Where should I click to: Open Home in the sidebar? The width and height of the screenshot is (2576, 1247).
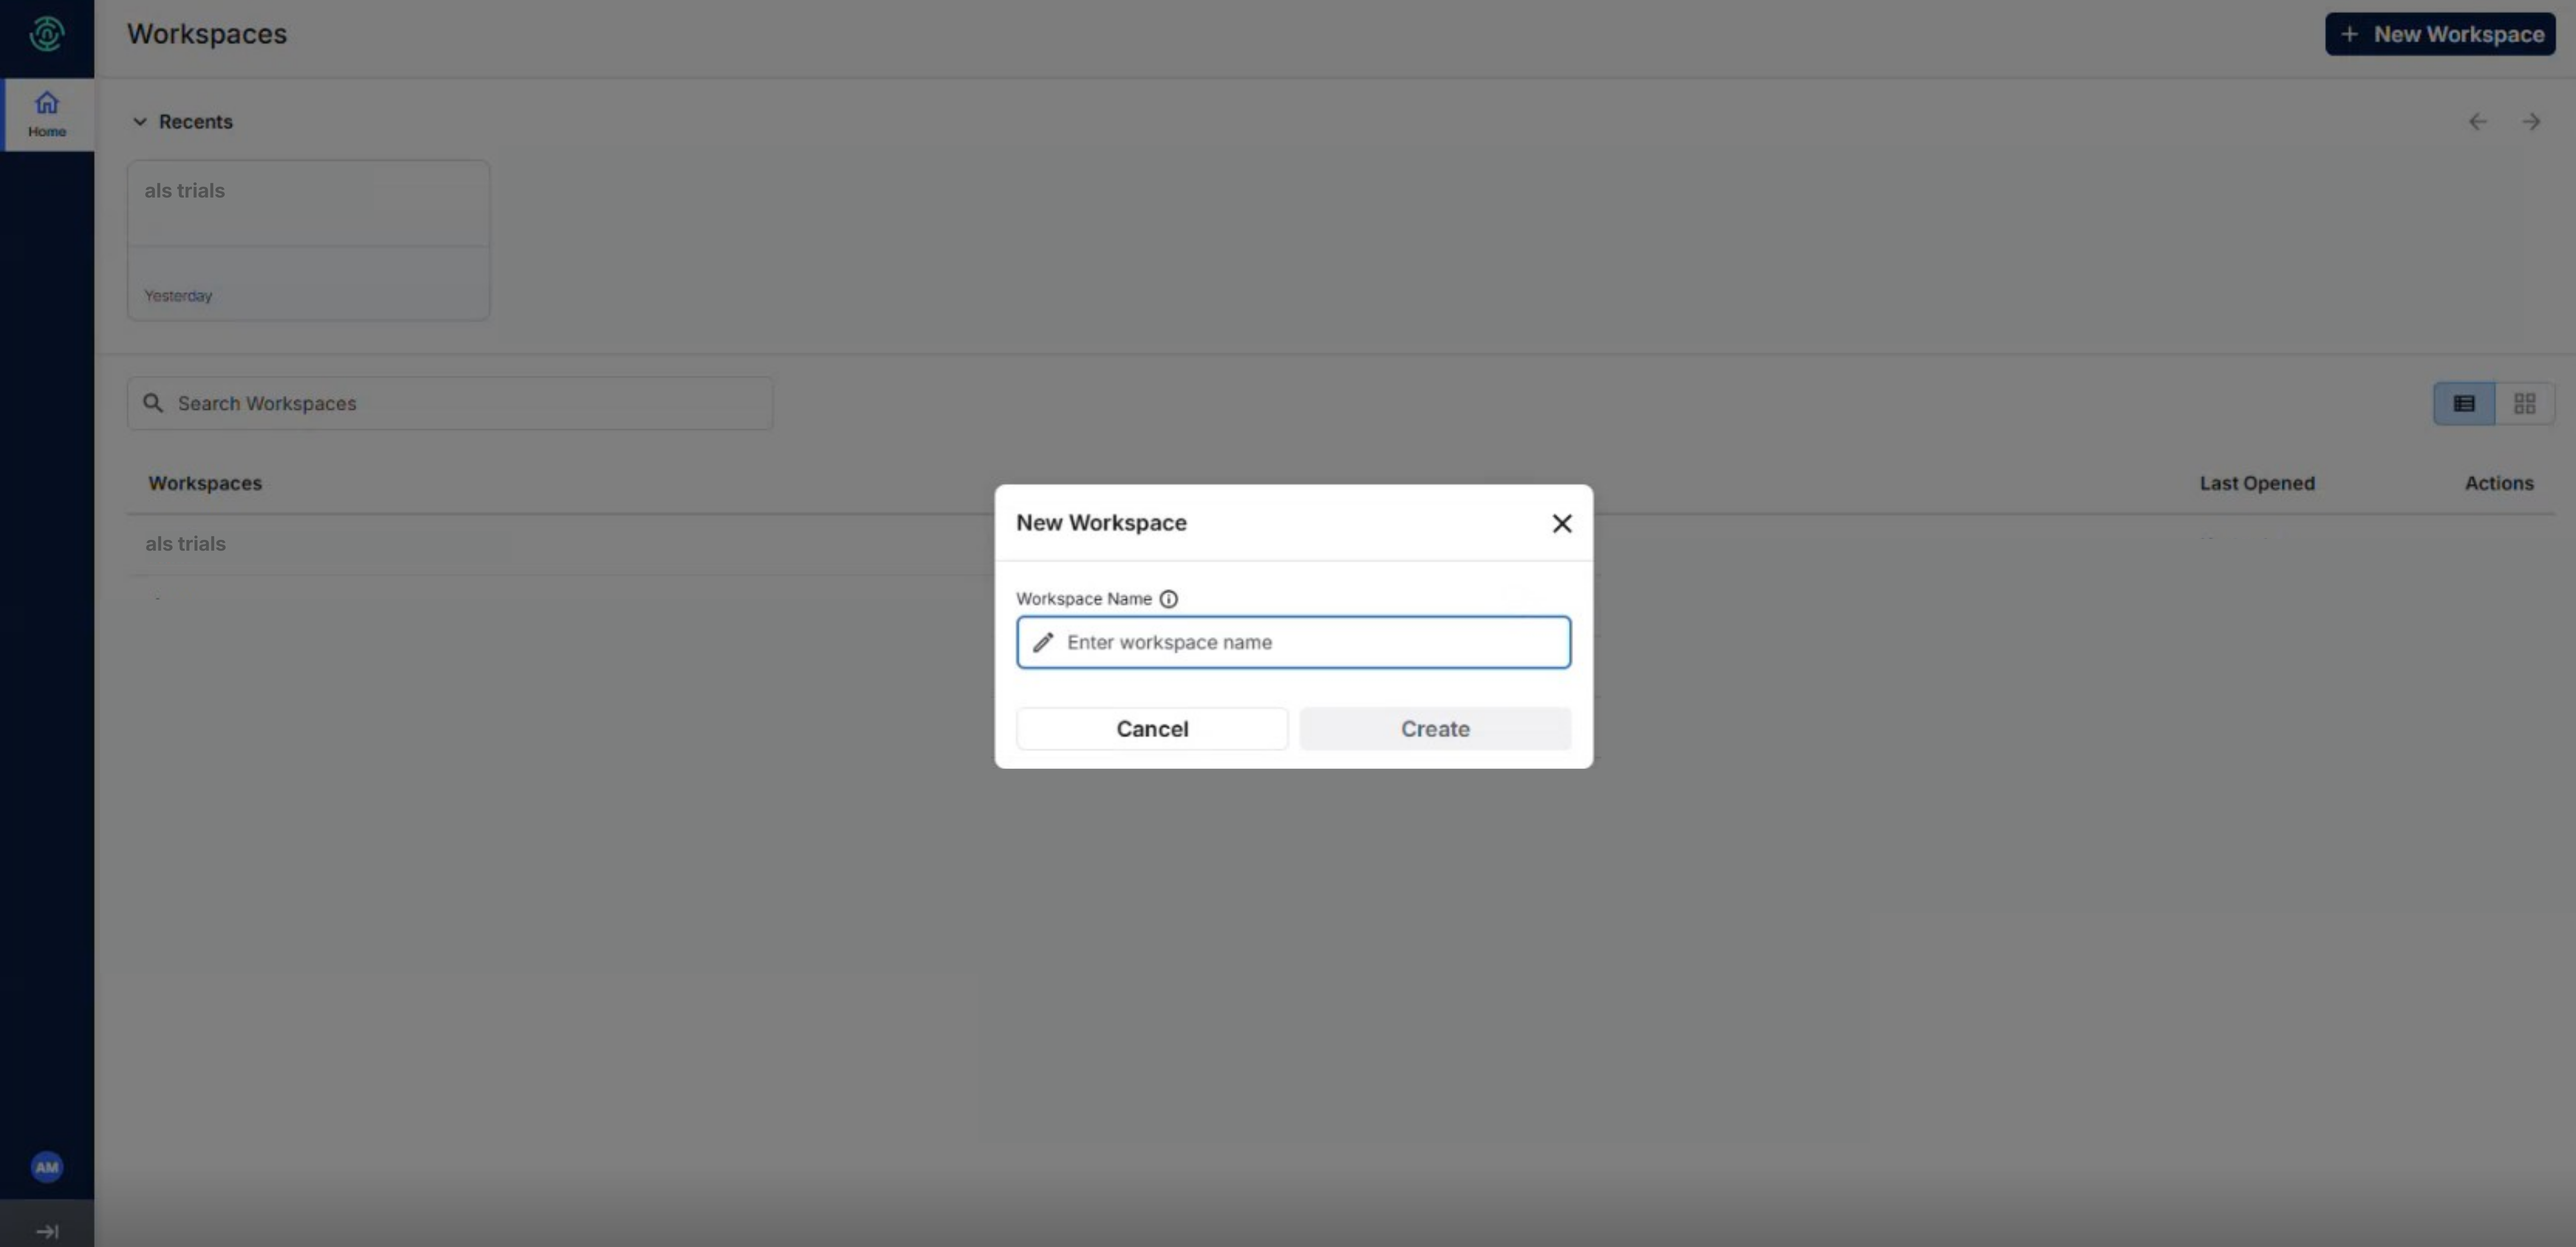[47, 114]
